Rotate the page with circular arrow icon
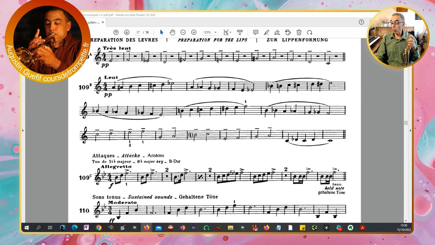The image size is (435, 245). click(310, 32)
